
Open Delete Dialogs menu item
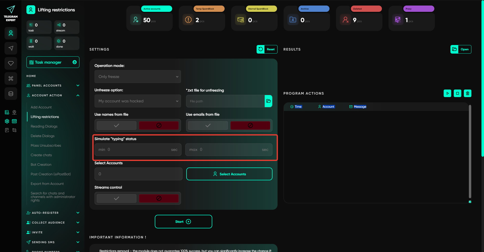[x=43, y=136]
